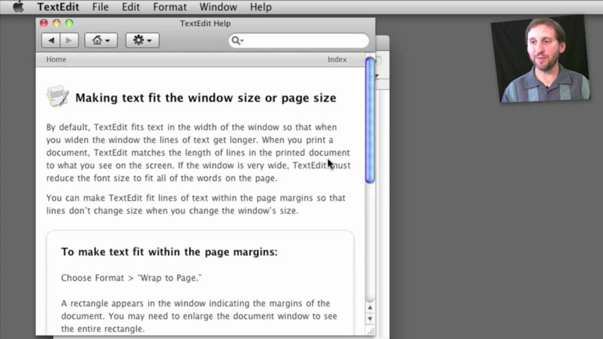Close the TextEdit Help window
603x339 pixels.
(44, 23)
